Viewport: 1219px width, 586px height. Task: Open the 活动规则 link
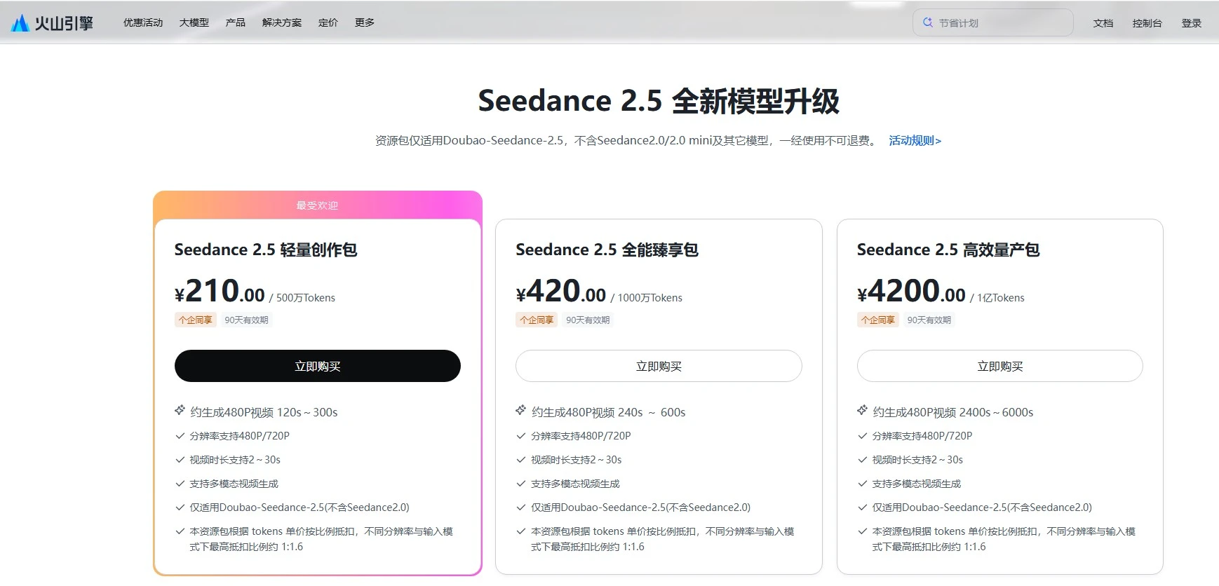coord(915,140)
